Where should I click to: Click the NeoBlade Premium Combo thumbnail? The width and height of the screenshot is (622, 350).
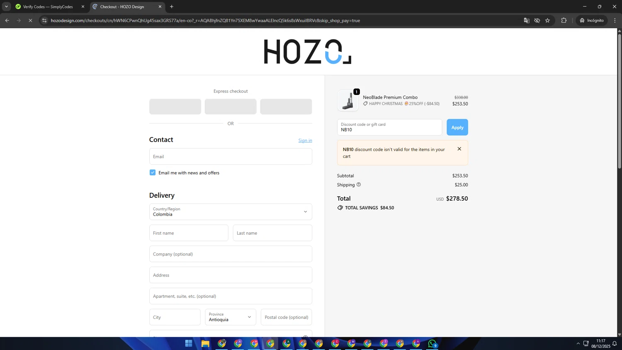click(x=348, y=100)
